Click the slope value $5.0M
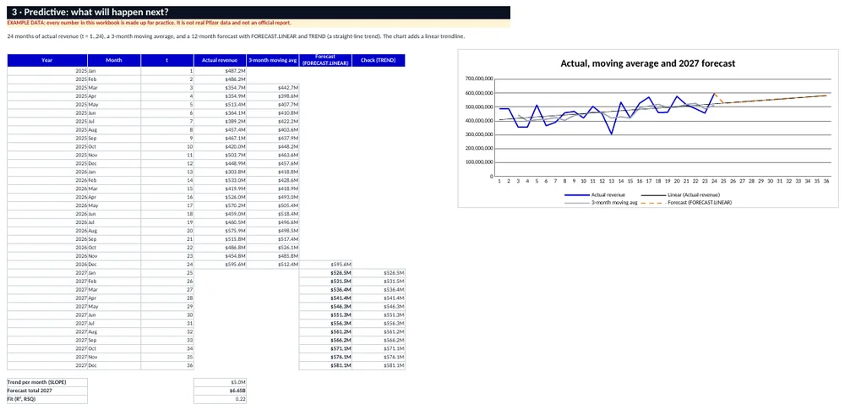 pos(220,382)
